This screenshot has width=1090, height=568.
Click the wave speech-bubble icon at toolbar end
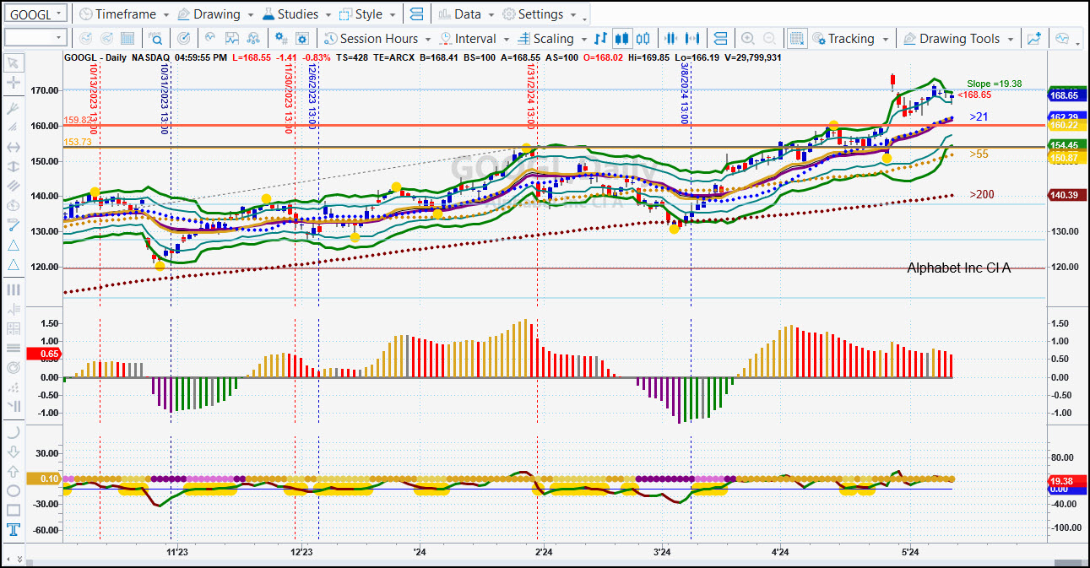coord(1061,39)
